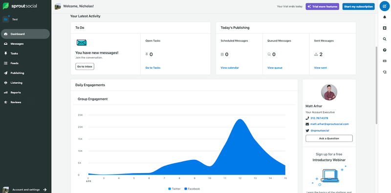Expand Account and settings arrow
Viewport: 391px width, 193px height.
point(45,190)
